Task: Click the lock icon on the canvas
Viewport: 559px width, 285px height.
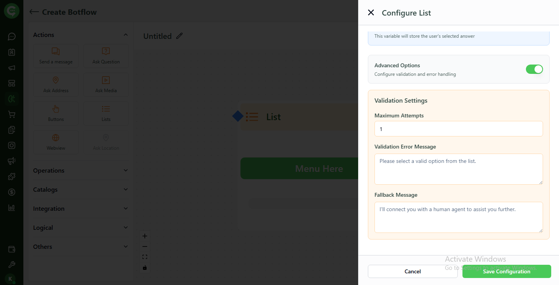Action: point(144,267)
